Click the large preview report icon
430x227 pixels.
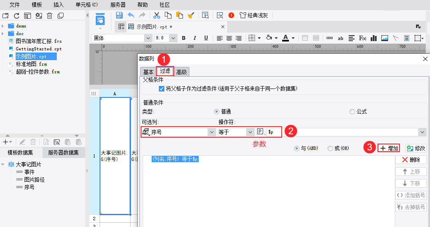point(100,20)
